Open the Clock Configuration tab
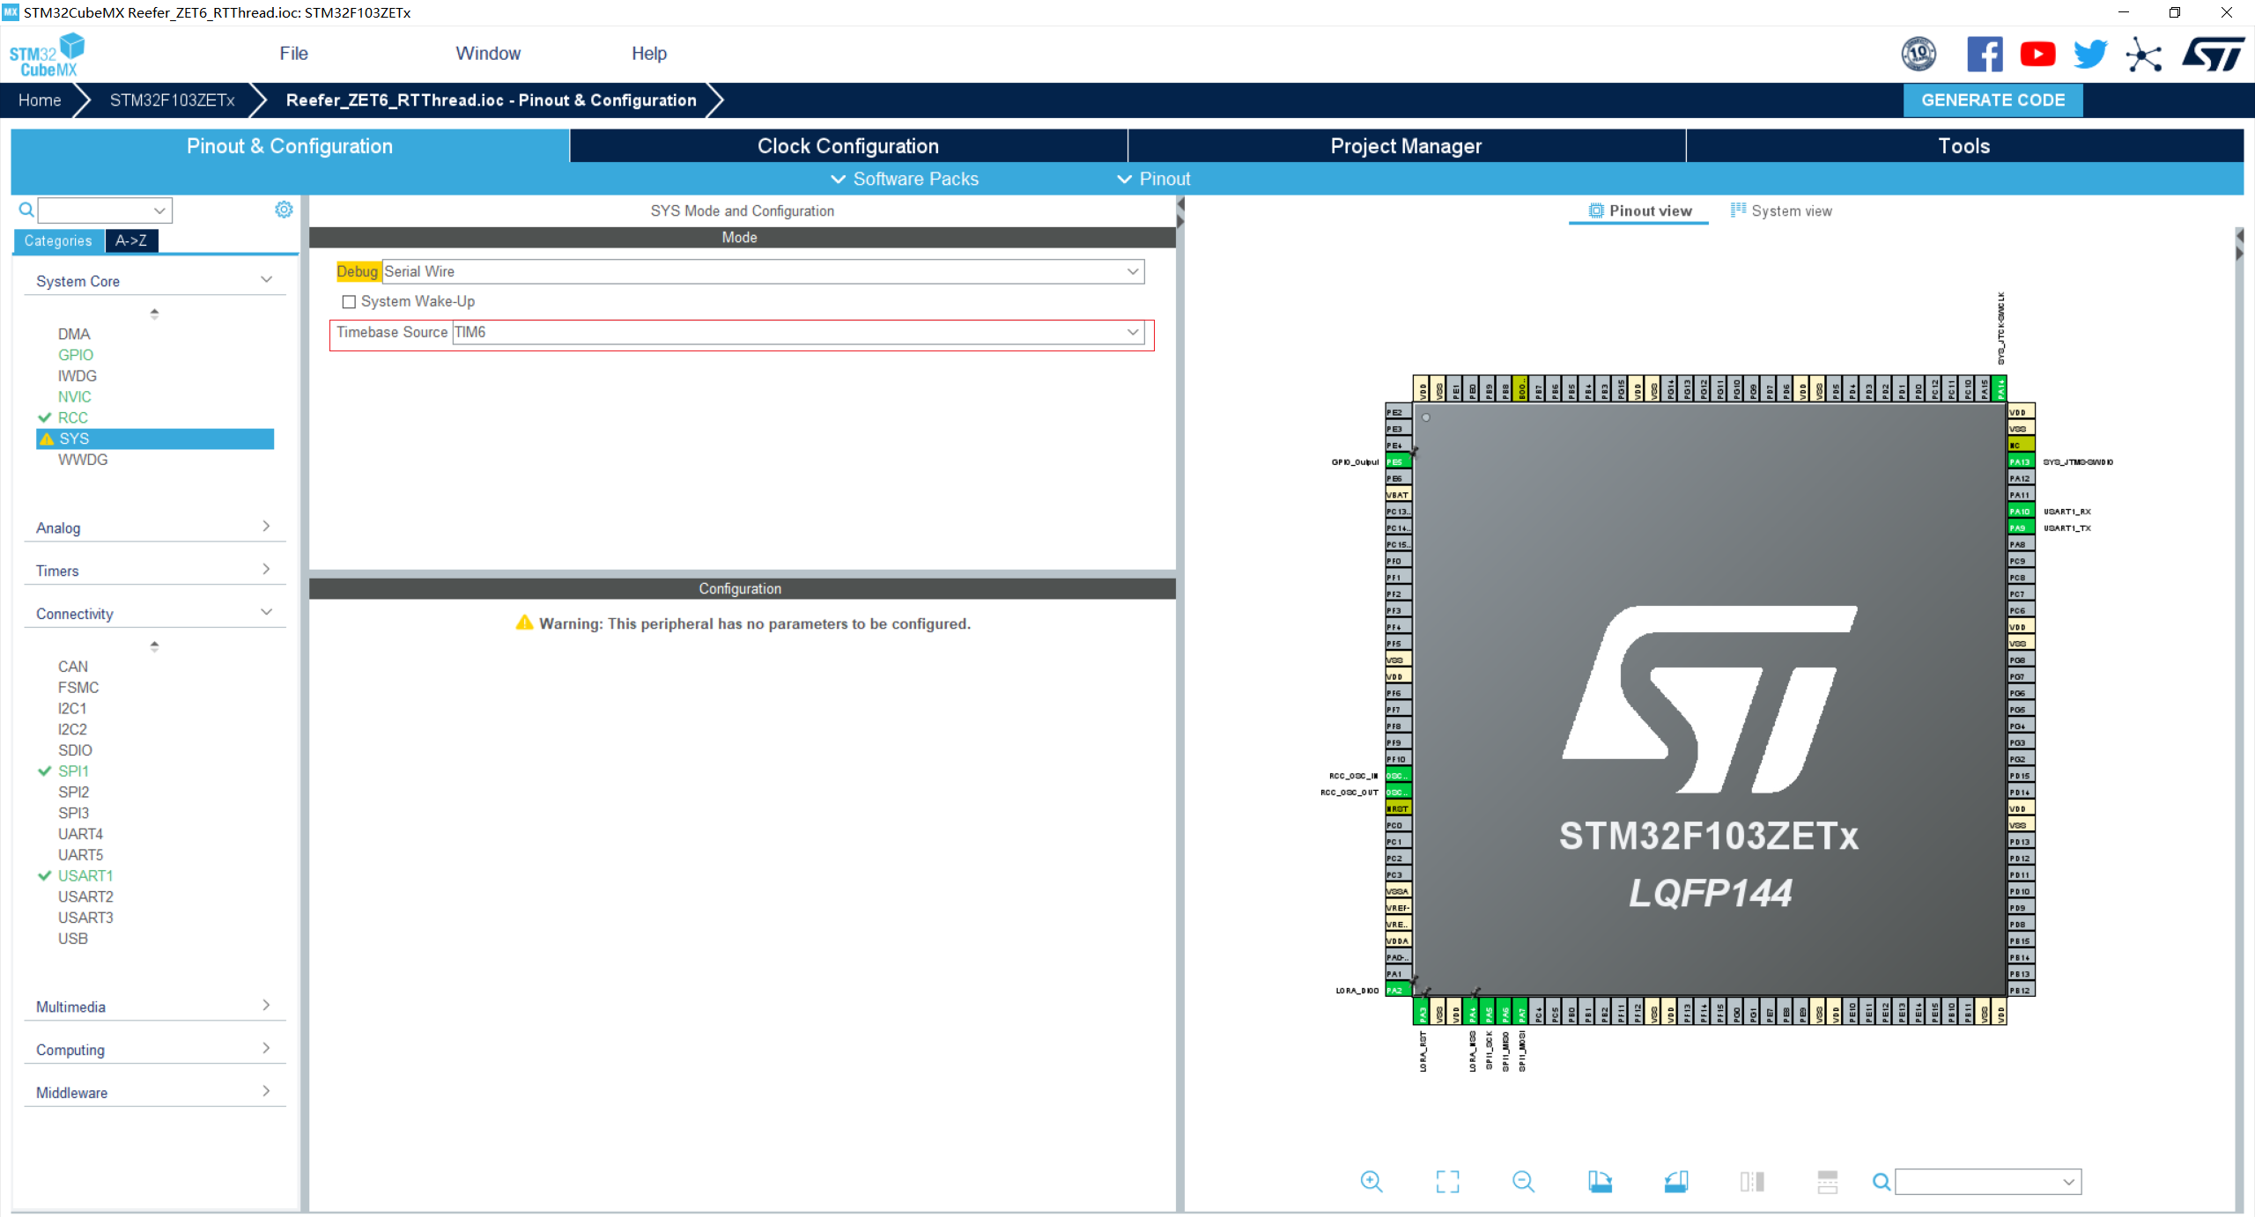 pos(847,146)
